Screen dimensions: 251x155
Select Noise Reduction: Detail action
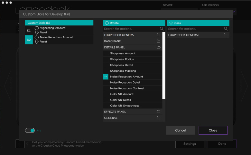pos(133,83)
